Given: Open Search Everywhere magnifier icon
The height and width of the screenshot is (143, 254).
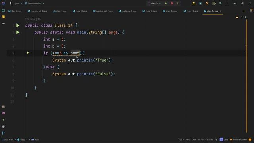Looking at the screenshot, I should pyautogui.click(x=220, y=4).
